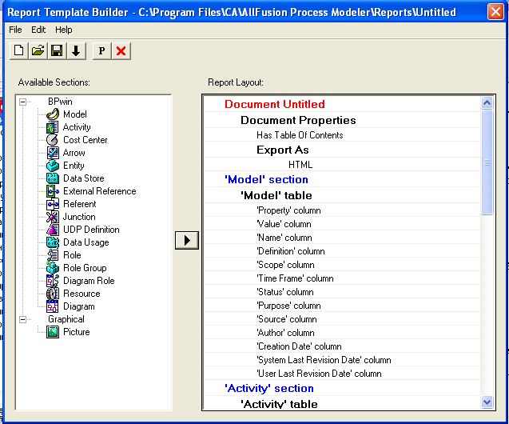Click the Open folder toolbar icon
The width and height of the screenshot is (509, 424).
pyautogui.click(x=38, y=51)
